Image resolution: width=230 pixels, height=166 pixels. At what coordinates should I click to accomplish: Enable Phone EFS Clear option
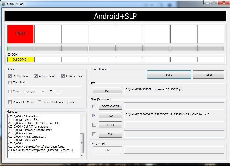[x=10, y=102]
